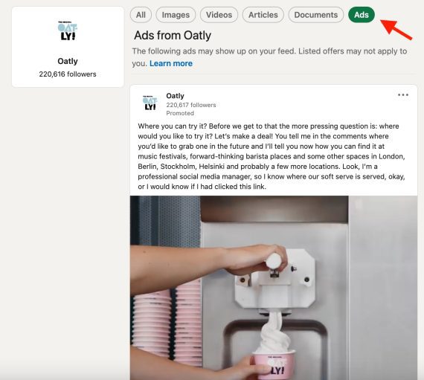Switch to the Images filter

[176, 15]
